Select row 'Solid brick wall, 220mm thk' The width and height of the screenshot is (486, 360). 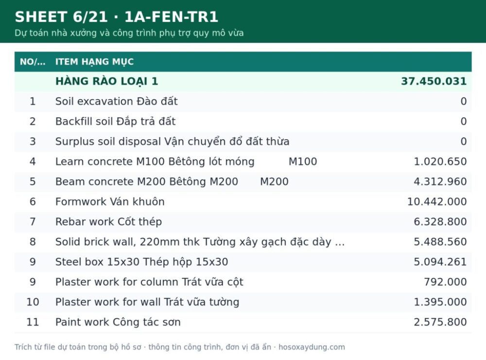[x=243, y=242]
